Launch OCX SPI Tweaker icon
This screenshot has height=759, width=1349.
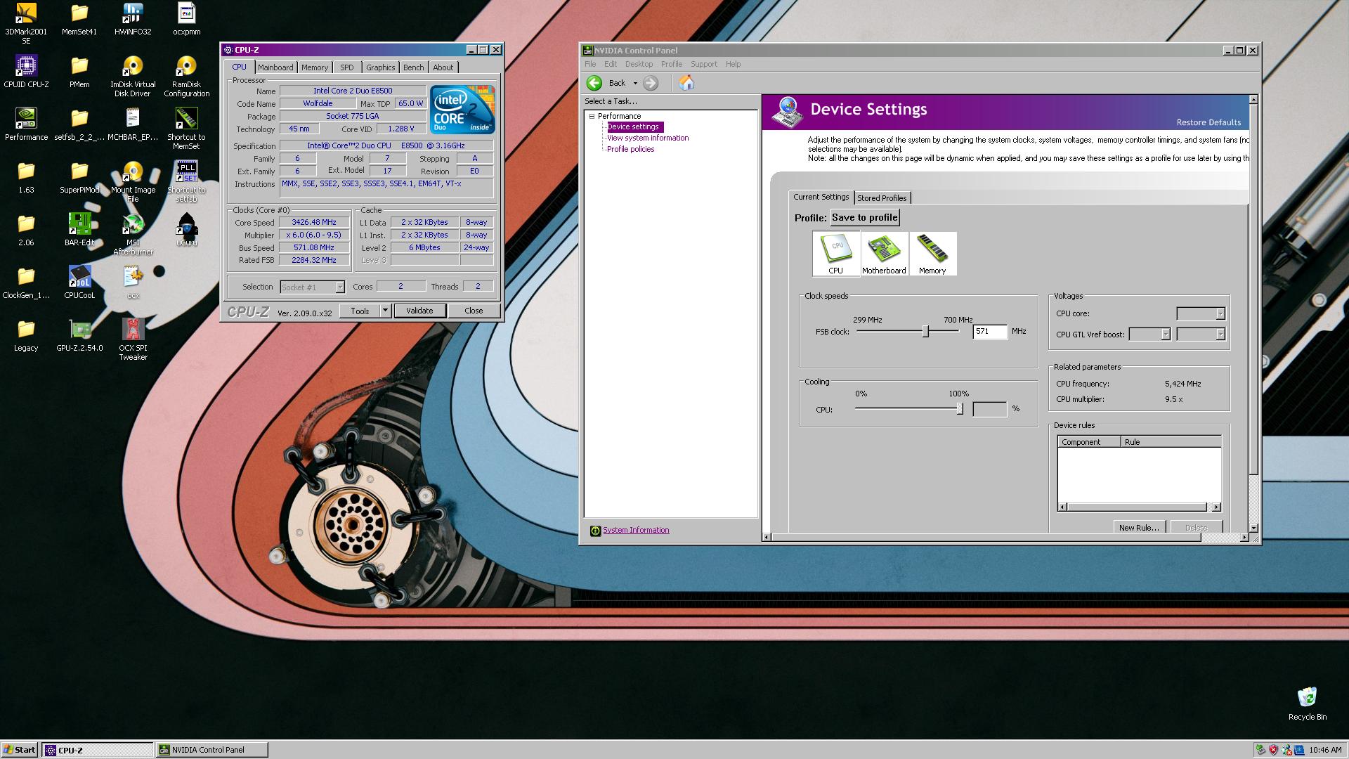point(133,339)
